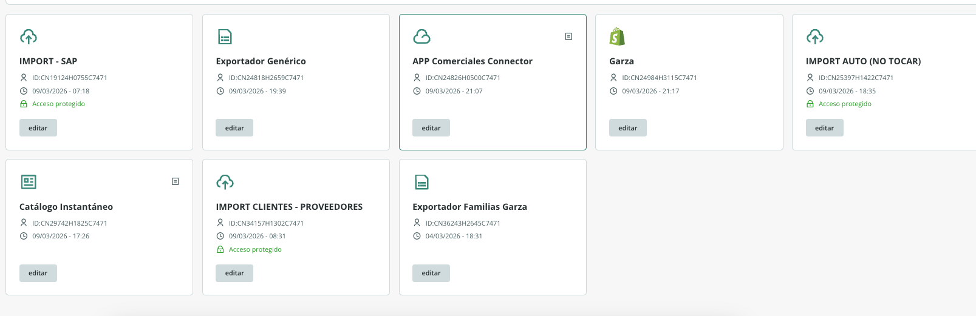Image resolution: width=976 pixels, height=316 pixels.
Task: Click the text ID:CN29742H1825C7471
Action: click(x=70, y=223)
